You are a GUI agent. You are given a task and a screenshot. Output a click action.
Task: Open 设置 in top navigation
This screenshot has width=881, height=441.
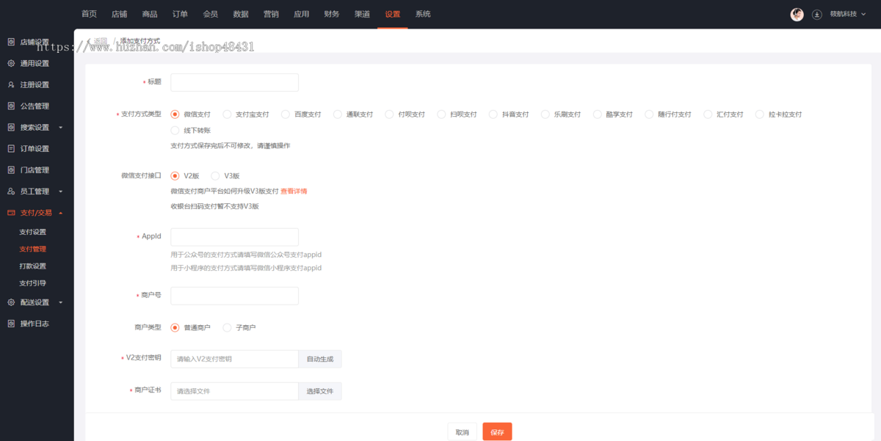tap(393, 14)
